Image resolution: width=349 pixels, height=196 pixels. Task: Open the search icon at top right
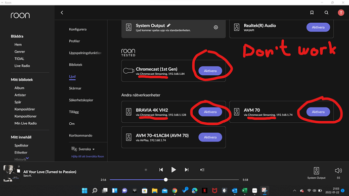[x=326, y=13]
